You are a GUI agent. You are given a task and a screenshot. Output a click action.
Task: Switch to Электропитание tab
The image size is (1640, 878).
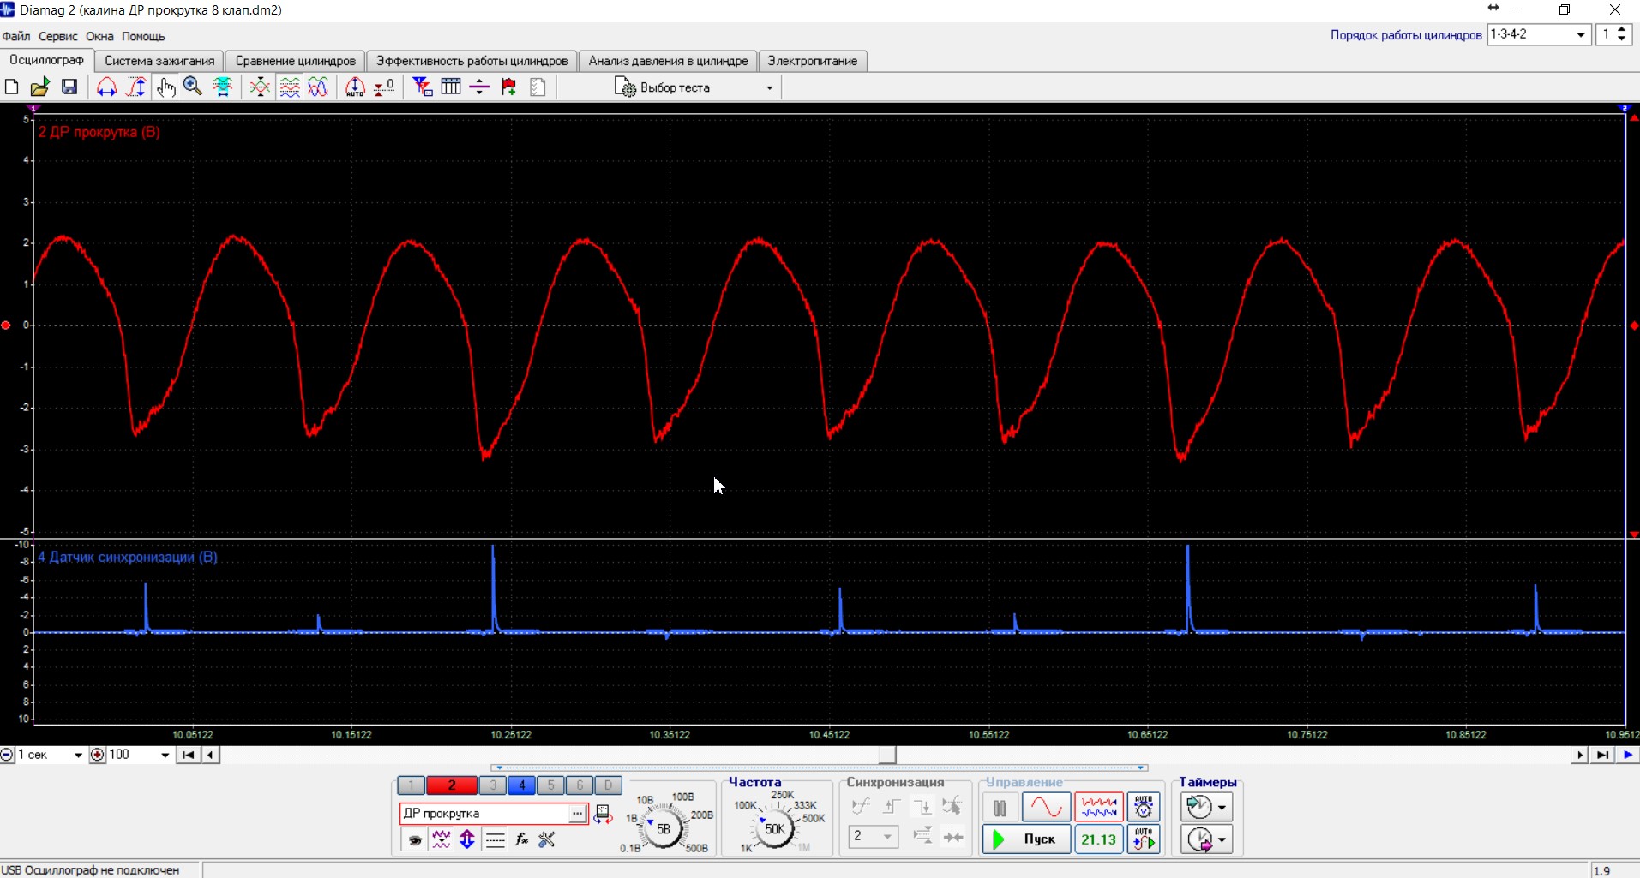pos(813,61)
